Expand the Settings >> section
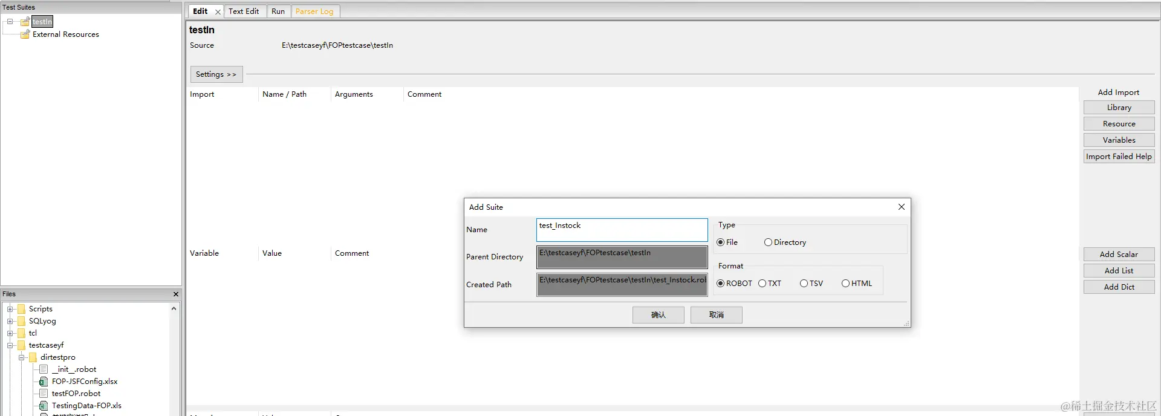The width and height of the screenshot is (1161, 416). (216, 74)
